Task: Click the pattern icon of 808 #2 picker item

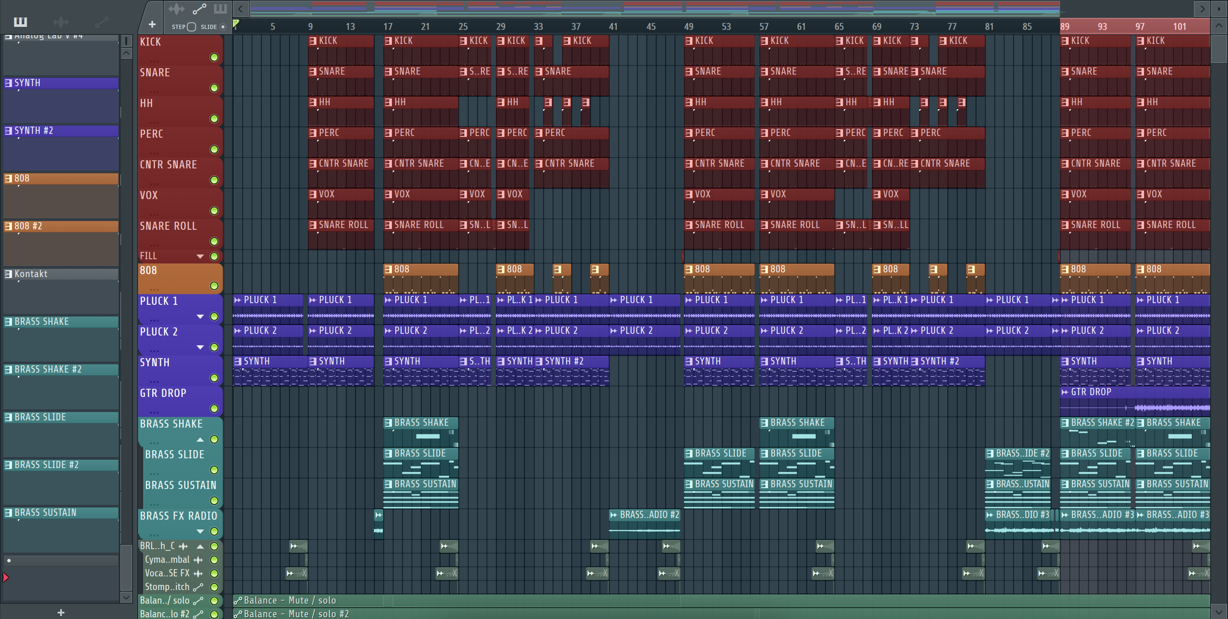Action: 8,226
